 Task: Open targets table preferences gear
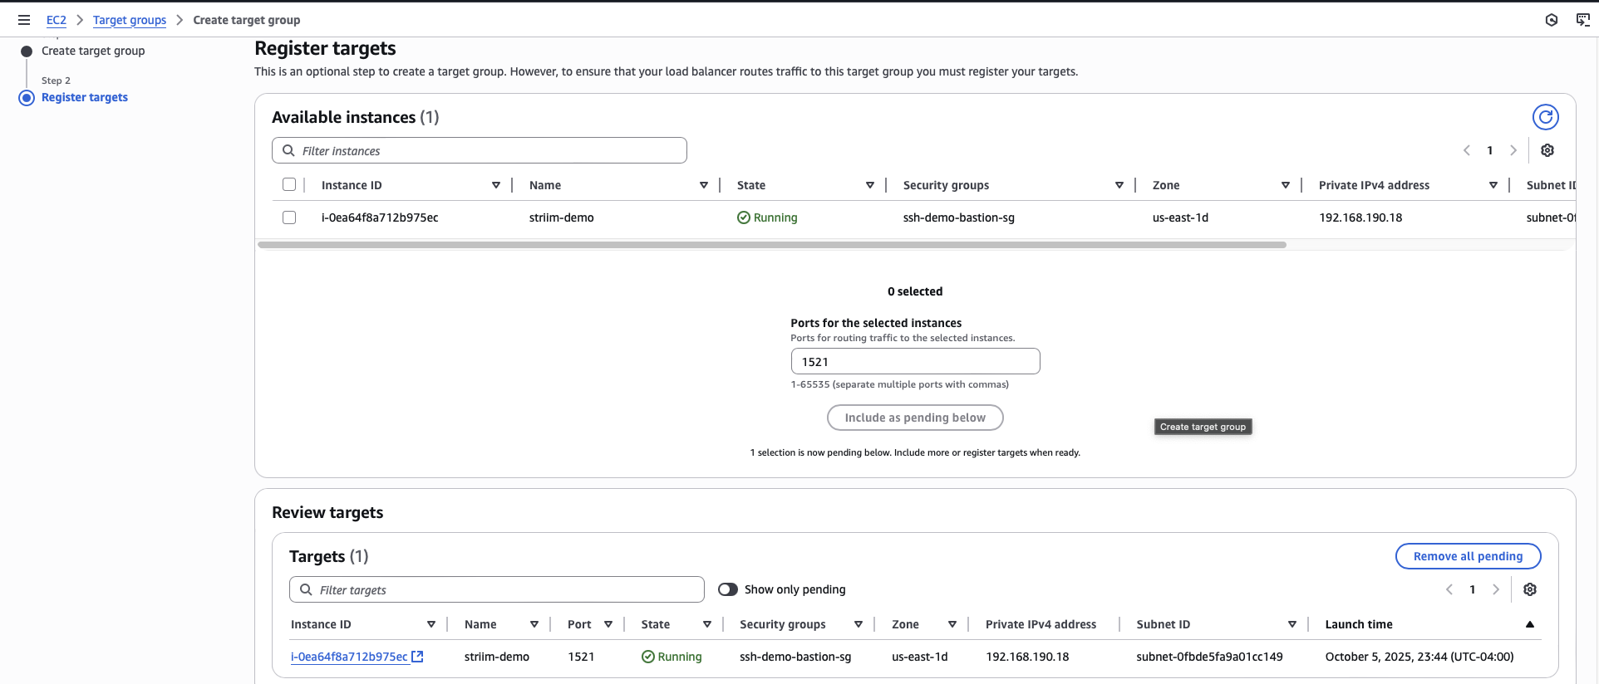click(1529, 589)
